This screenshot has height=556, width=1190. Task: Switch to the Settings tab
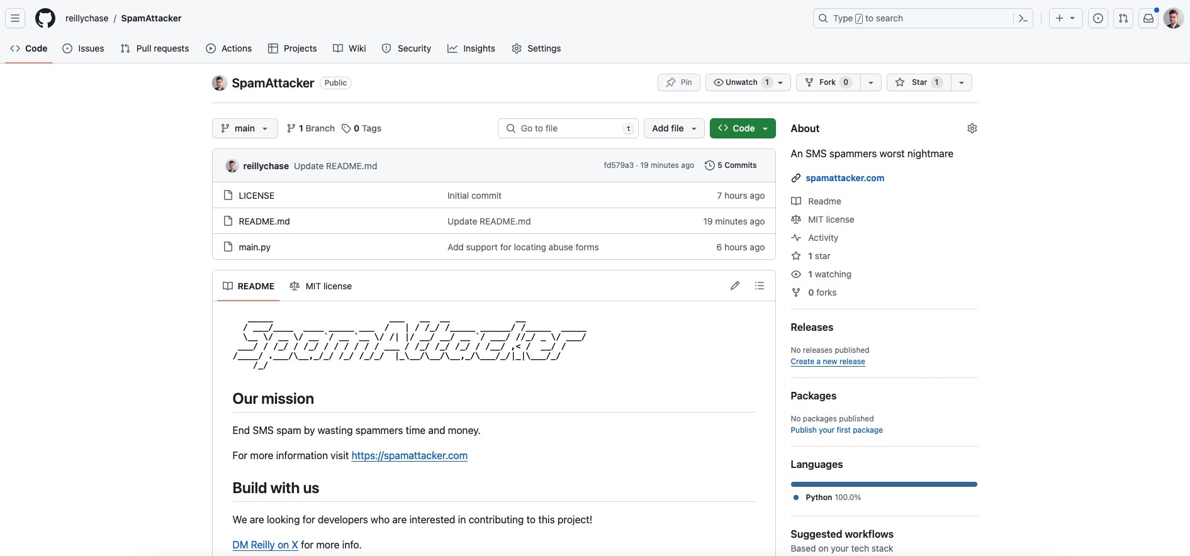pyautogui.click(x=536, y=48)
